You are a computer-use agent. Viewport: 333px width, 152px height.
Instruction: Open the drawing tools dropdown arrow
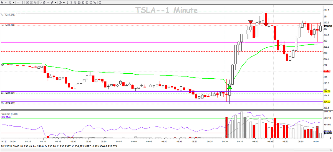tap(56, 2)
